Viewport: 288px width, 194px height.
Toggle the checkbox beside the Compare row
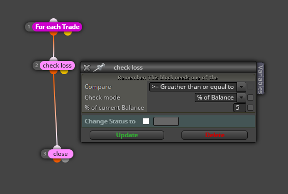pos(250,87)
